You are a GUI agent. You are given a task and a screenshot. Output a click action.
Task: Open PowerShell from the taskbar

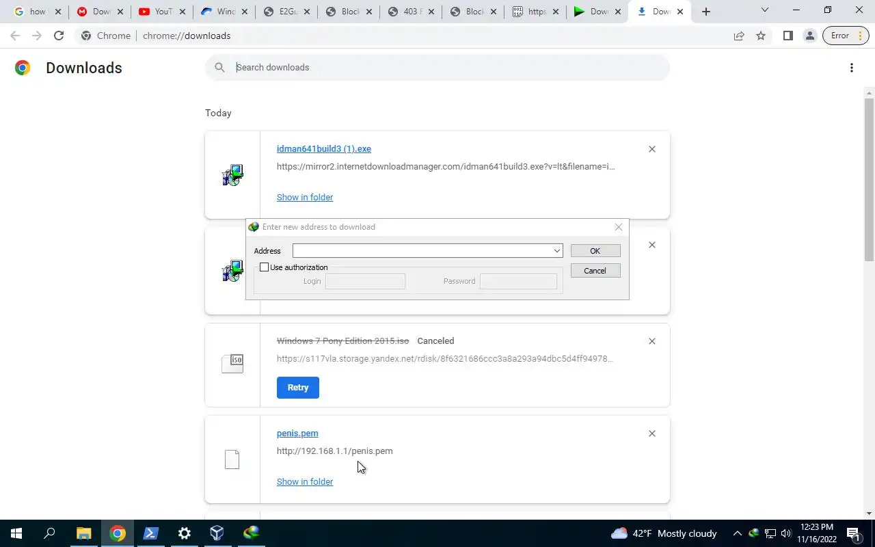click(150, 533)
